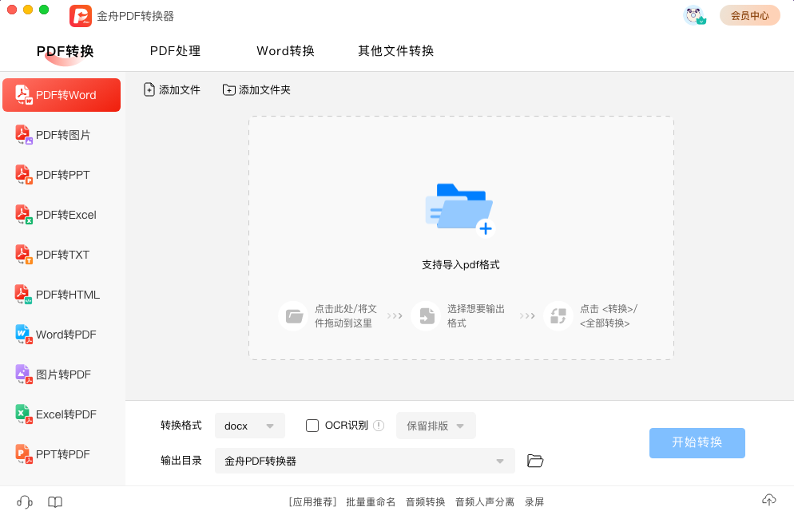Open customer service headset icon
This screenshot has height=515, width=794.
(x=24, y=502)
